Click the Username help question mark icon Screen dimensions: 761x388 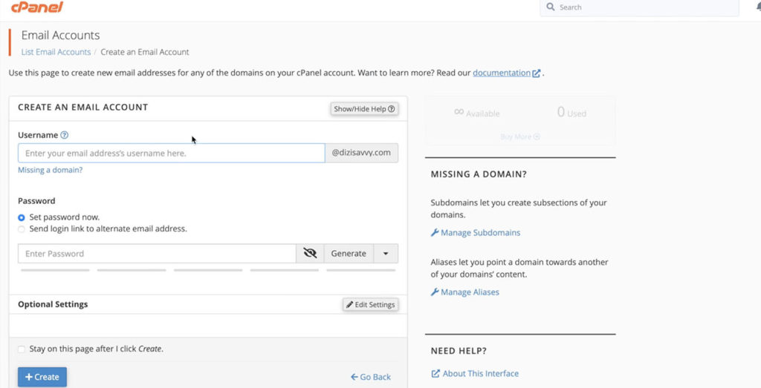64,135
